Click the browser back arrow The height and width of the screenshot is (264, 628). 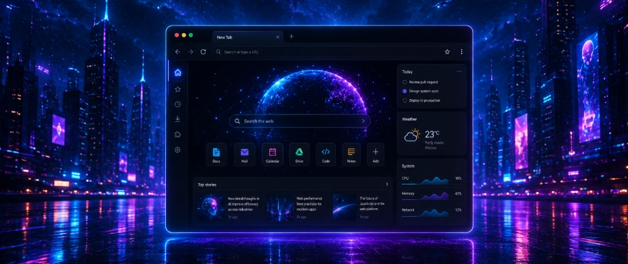[178, 52]
